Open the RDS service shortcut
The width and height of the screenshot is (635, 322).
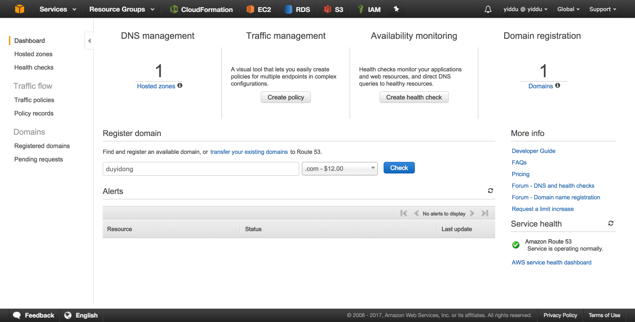pyautogui.click(x=297, y=9)
